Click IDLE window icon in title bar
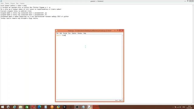Image resolution: width=194 pixels, height=109 pixels. coord(57,31)
